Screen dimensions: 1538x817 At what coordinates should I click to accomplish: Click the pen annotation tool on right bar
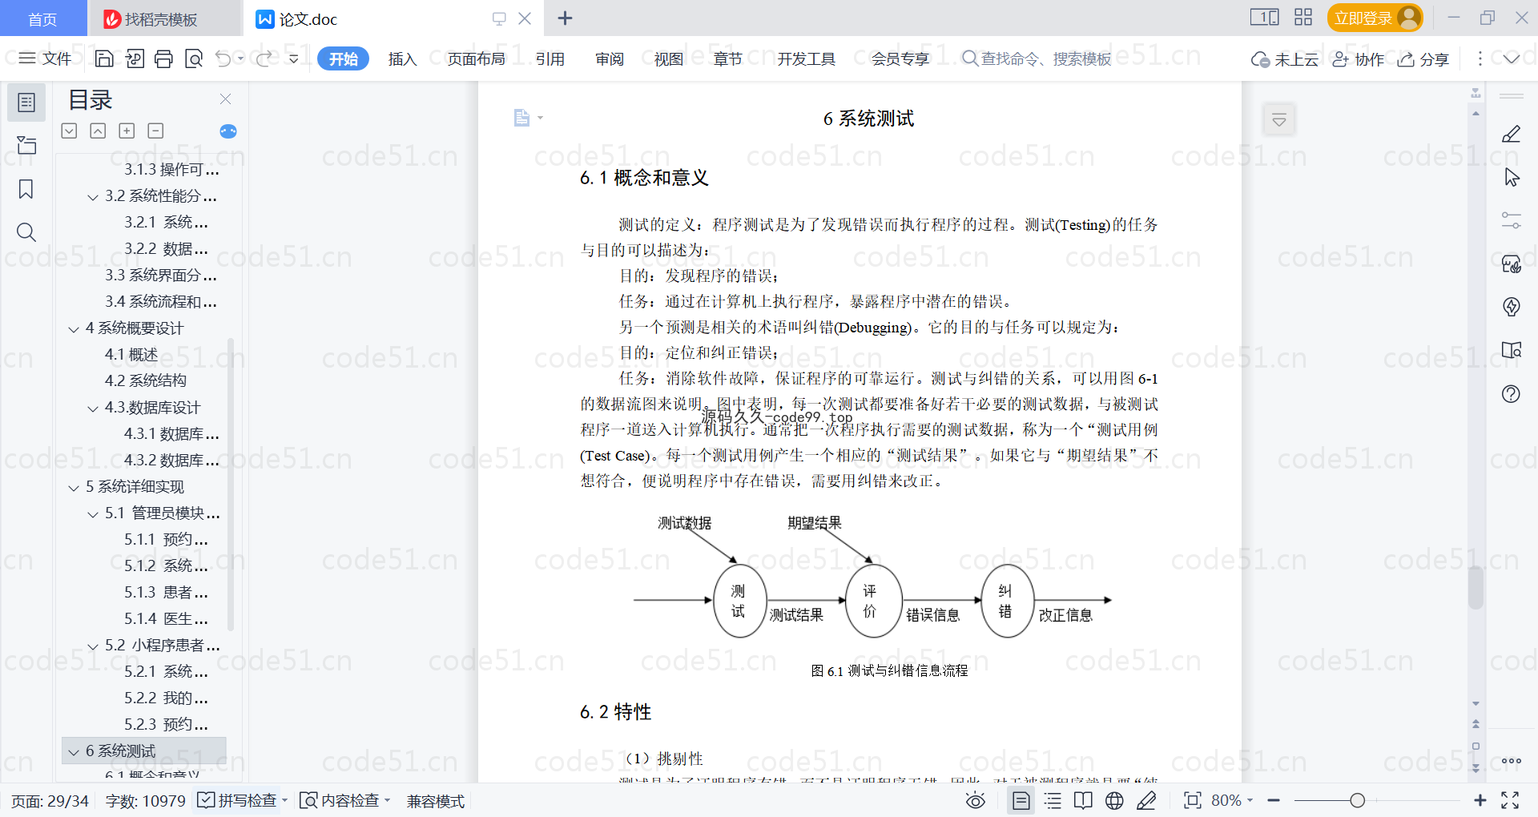click(1511, 134)
